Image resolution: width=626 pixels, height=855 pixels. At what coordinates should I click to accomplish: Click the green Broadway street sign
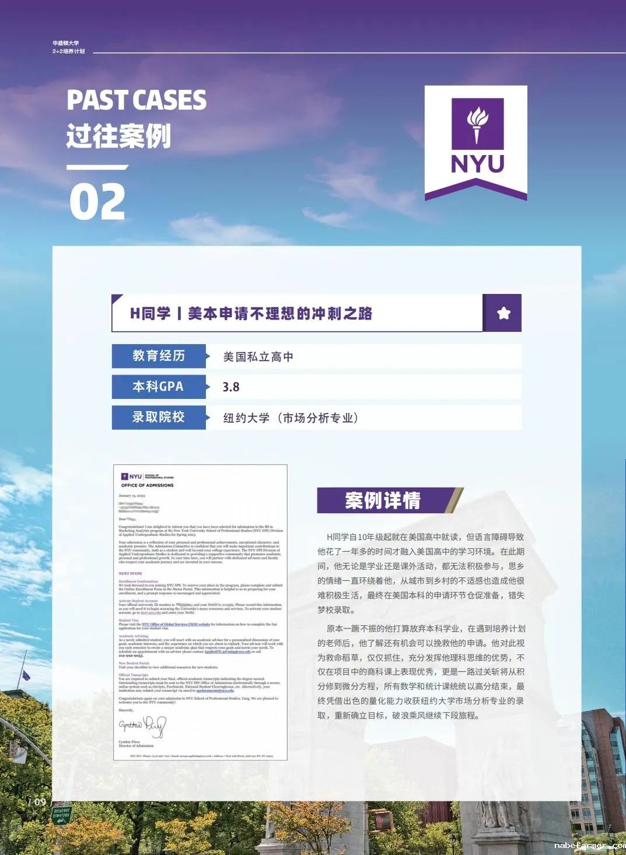[61, 814]
